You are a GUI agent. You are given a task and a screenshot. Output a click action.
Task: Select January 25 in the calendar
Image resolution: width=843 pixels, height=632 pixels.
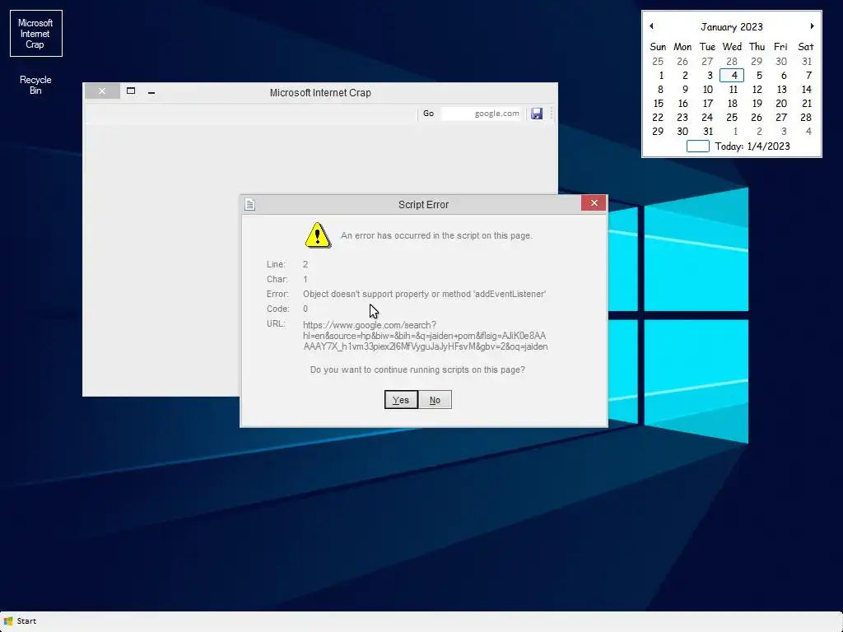tap(732, 118)
